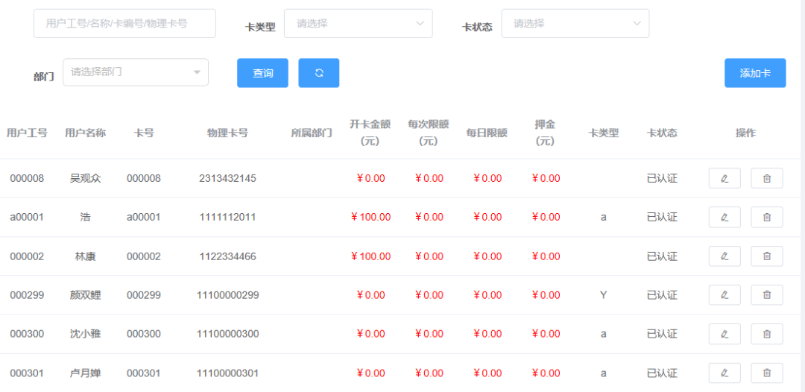Click the 添加卡 button
Image resolution: width=805 pixels, height=392 pixels.
pos(754,73)
